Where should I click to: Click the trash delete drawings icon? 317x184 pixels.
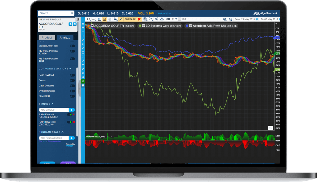[x=83, y=85]
